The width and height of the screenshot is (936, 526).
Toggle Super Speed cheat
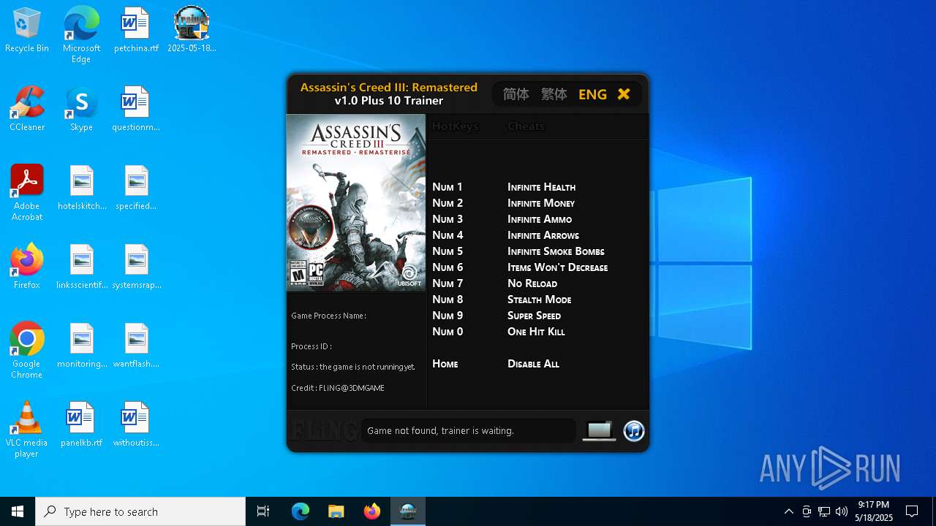click(x=534, y=316)
